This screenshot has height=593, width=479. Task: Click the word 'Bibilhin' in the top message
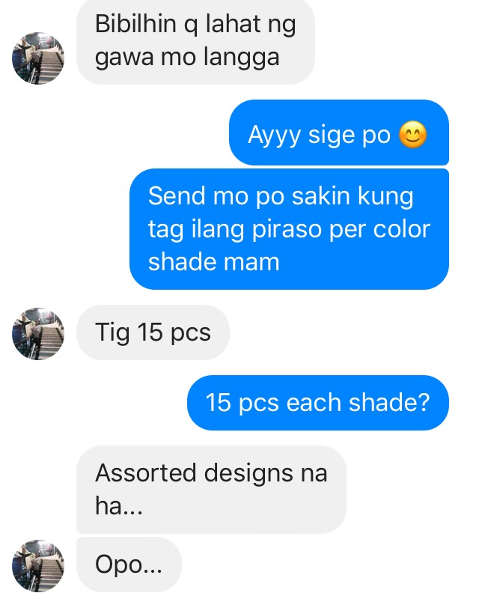tap(135, 24)
